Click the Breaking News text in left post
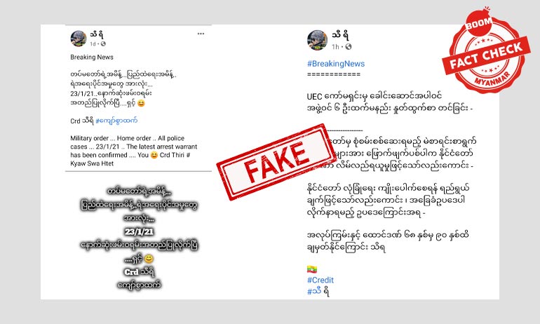Viewport: 540px width, 324px height. 92,58
